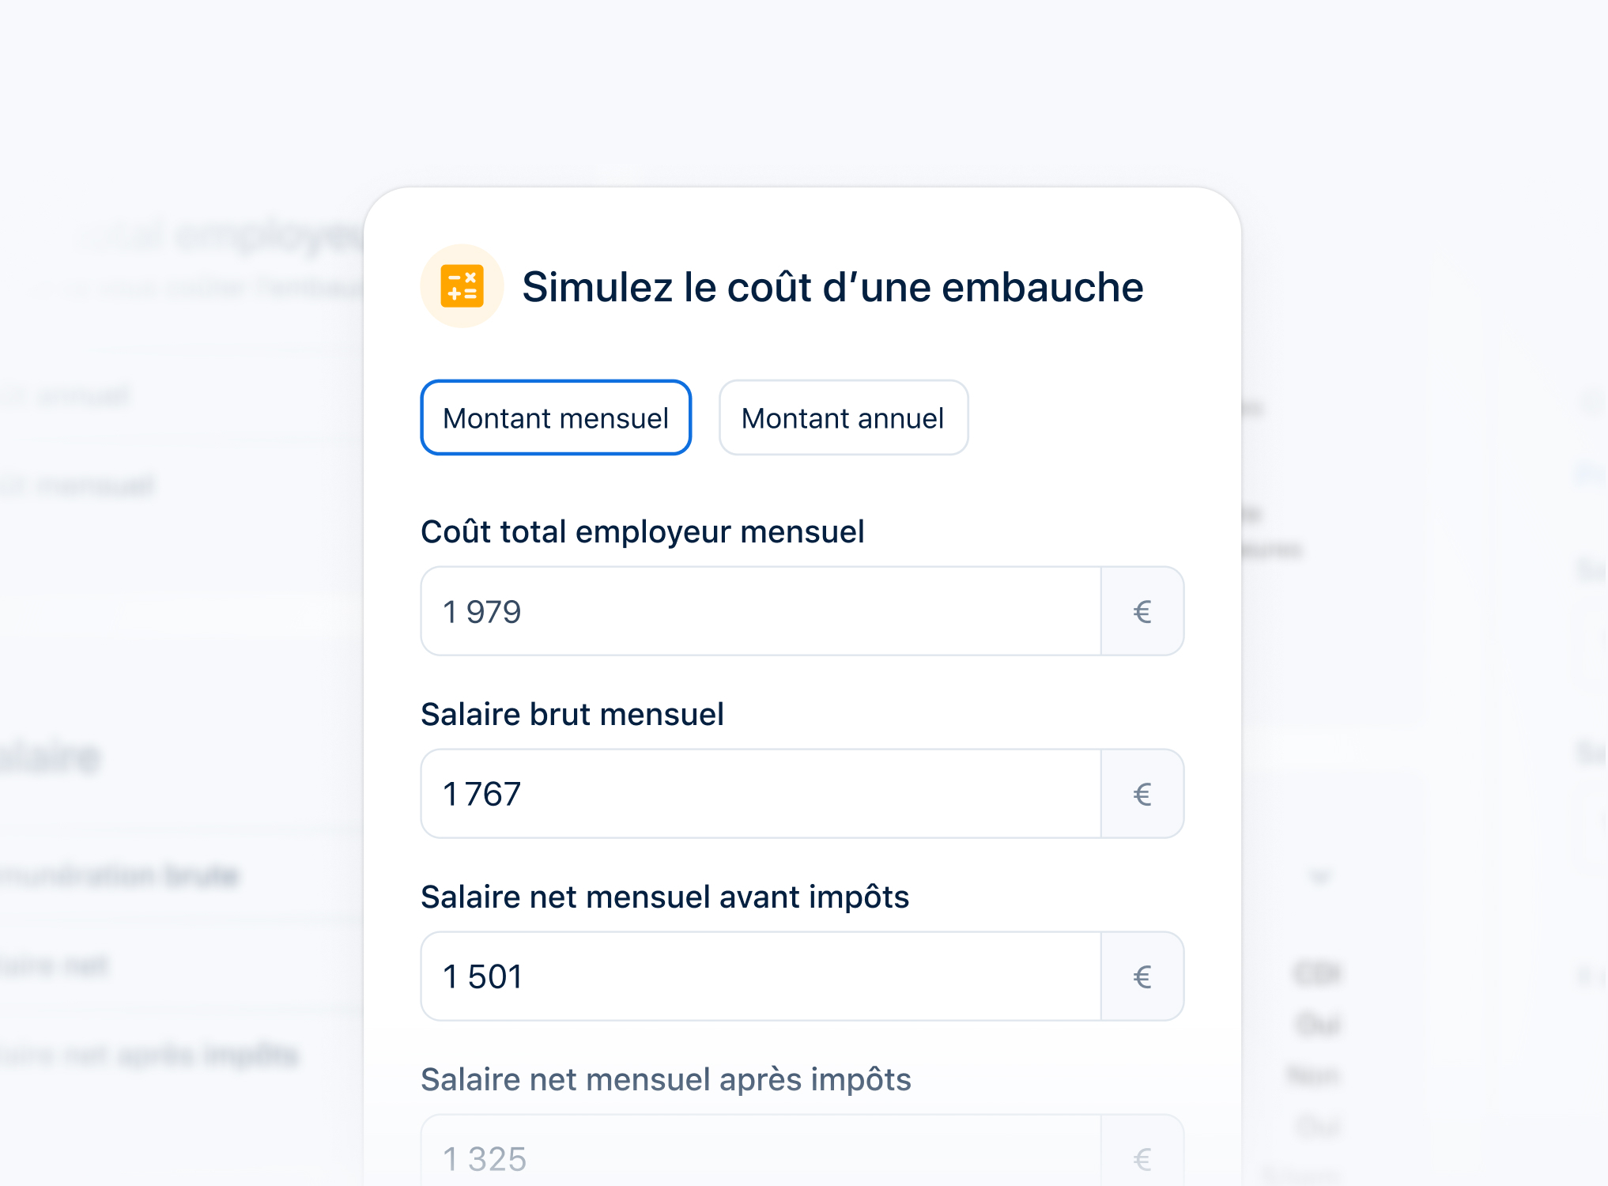Click the Coût total employeur mensuel field

(761, 611)
